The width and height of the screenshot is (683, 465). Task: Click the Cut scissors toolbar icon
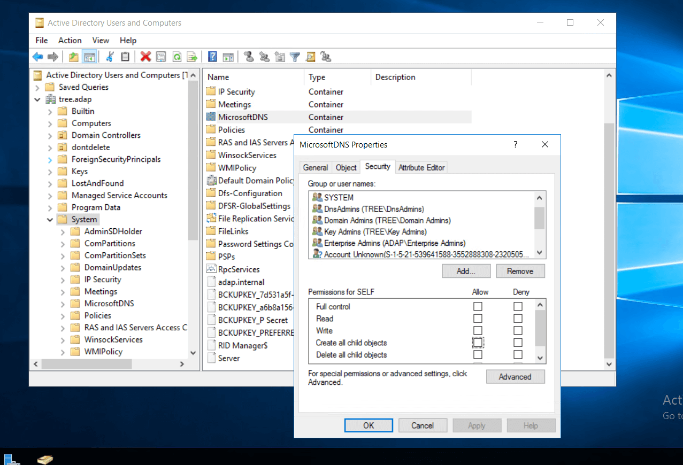[110, 57]
